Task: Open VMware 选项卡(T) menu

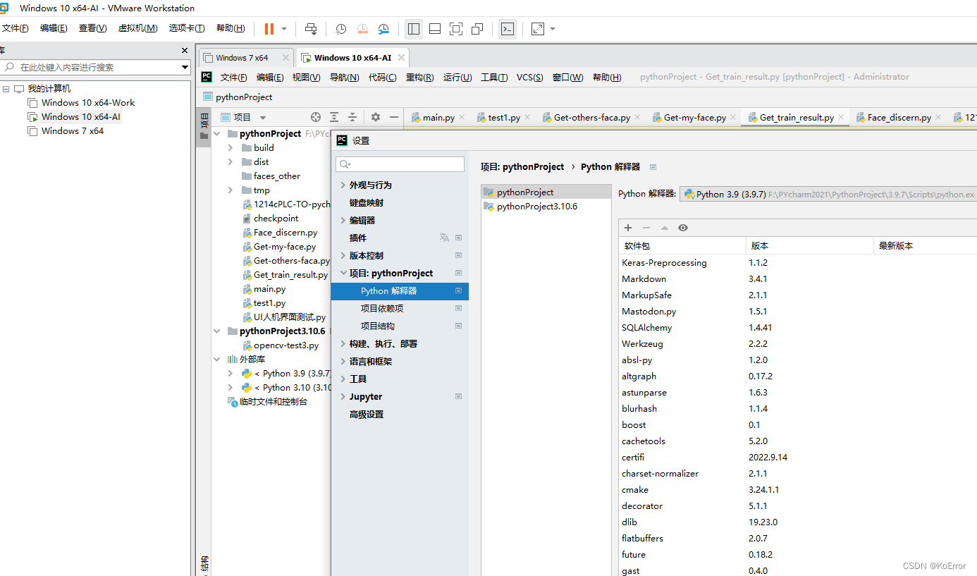Action: point(187,28)
